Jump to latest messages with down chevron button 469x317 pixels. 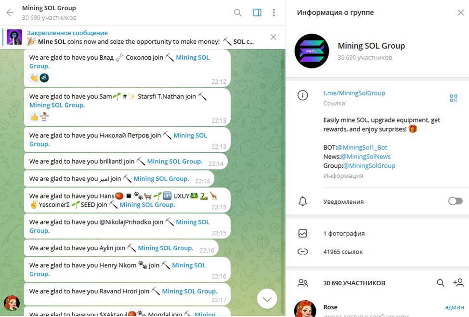[267, 299]
